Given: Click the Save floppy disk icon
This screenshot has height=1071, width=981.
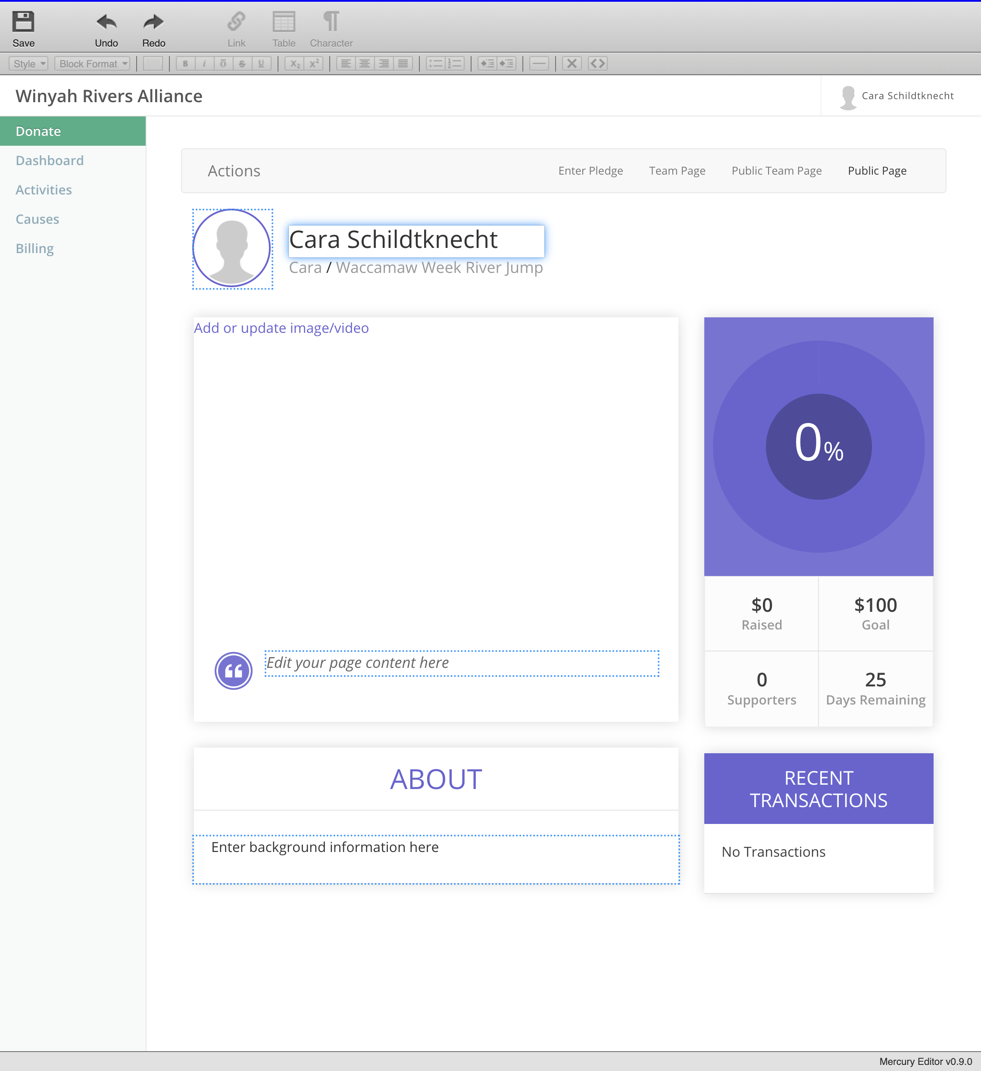Looking at the screenshot, I should pyautogui.click(x=23, y=22).
